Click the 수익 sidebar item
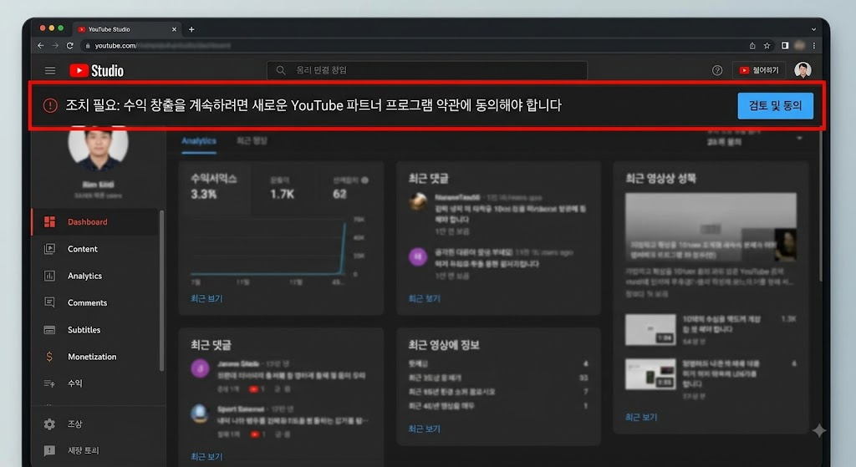The width and height of the screenshot is (856, 467). [x=95, y=383]
